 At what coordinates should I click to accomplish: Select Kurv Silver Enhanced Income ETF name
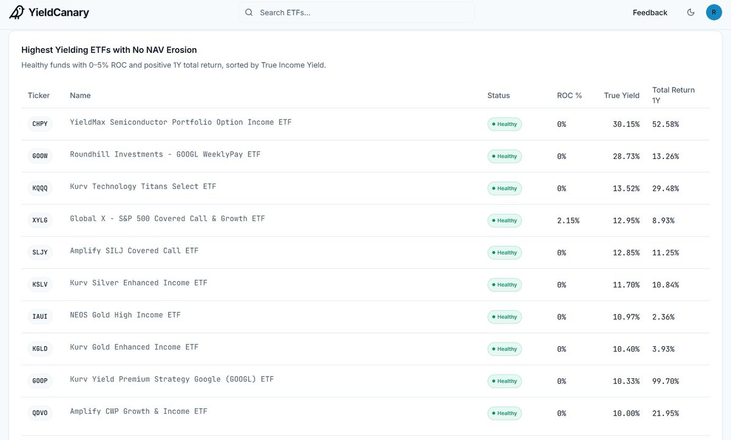(139, 283)
